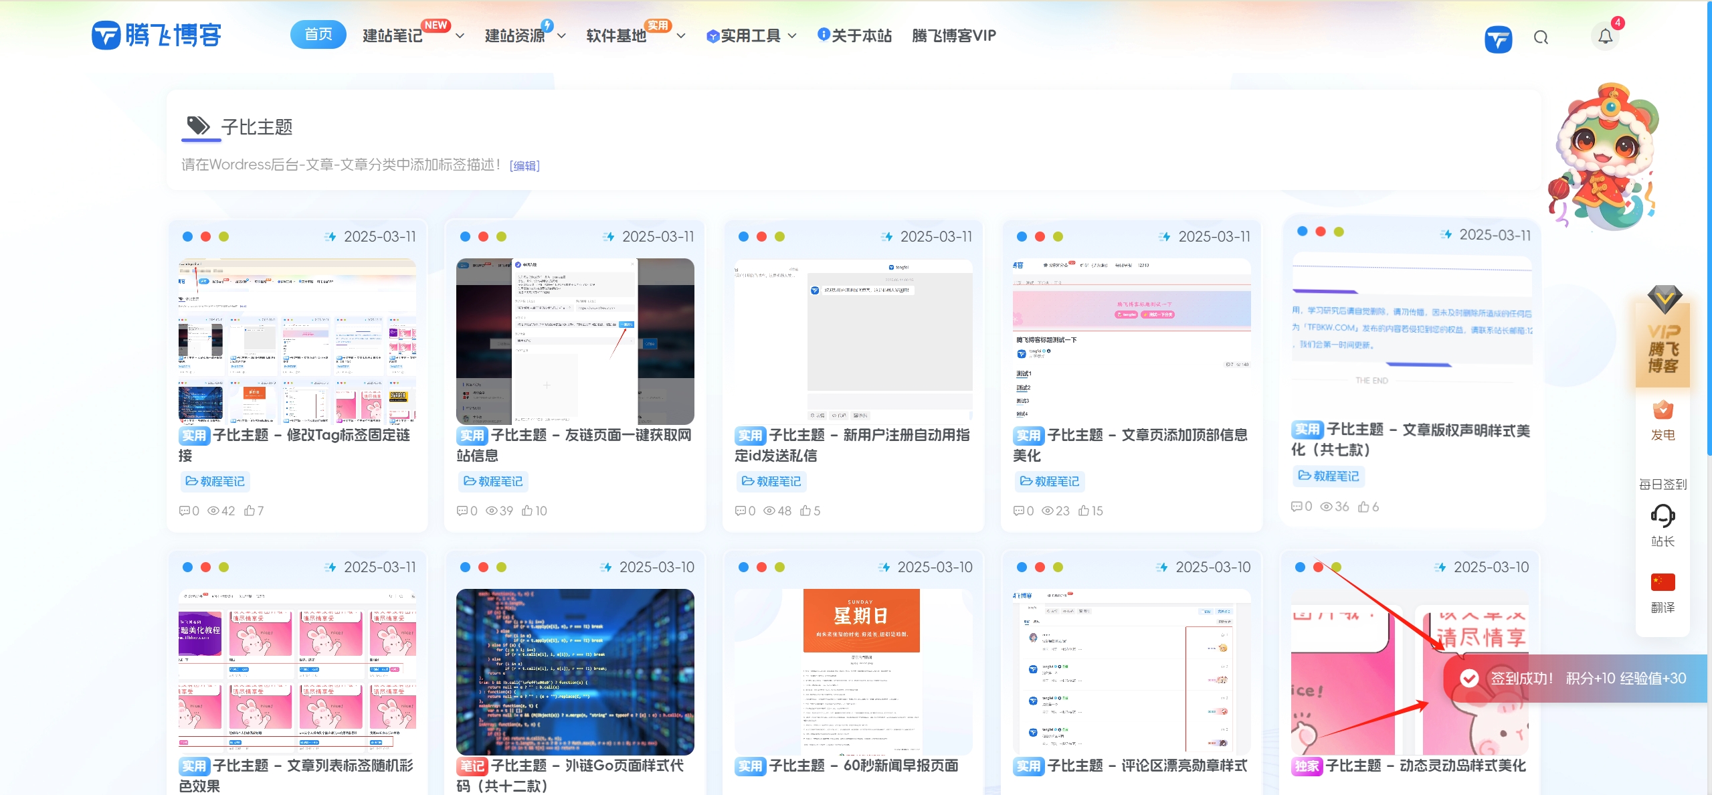Open the 建站笔记 menu item
This screenshot has width=1712, height=795.
click(393, 36)
